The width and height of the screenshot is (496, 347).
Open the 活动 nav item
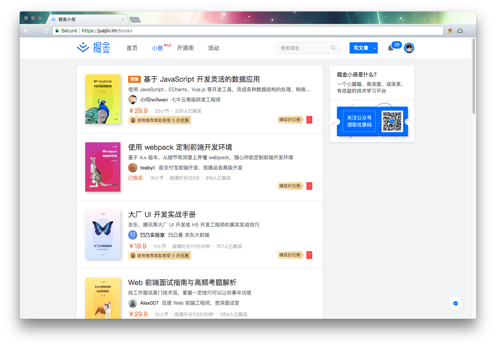(214, 48)
